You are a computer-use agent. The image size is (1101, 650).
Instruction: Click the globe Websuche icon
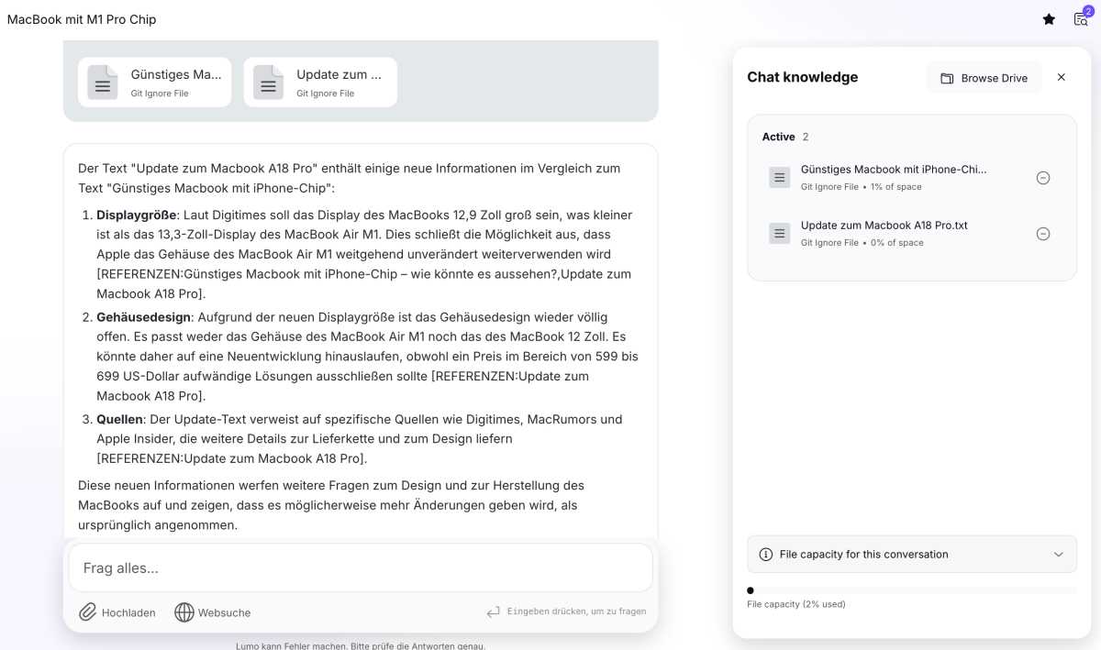click(184, 612)
